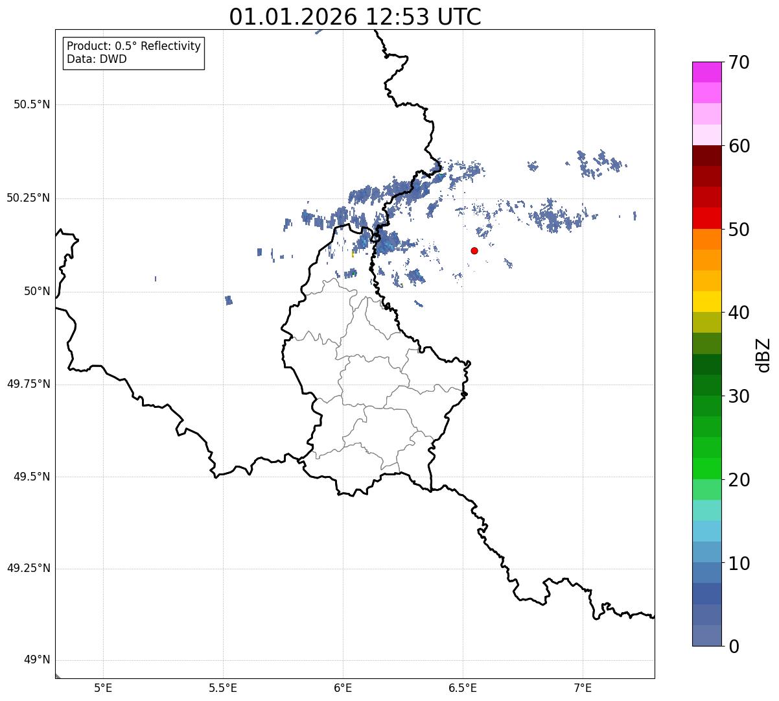Image resolution: width=779 pixels, height=701 pixels.
Task: Click the colorbar tick label 70
Action: pyautogui.click(x=739, y=62)
